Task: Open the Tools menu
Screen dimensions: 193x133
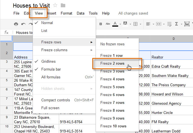Action: point(93,13)
